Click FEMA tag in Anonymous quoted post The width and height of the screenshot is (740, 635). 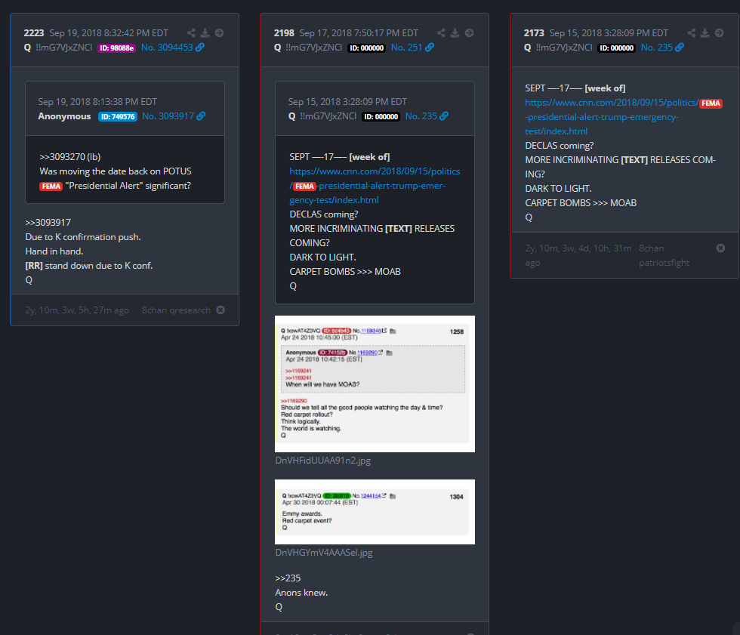(51, 186)
